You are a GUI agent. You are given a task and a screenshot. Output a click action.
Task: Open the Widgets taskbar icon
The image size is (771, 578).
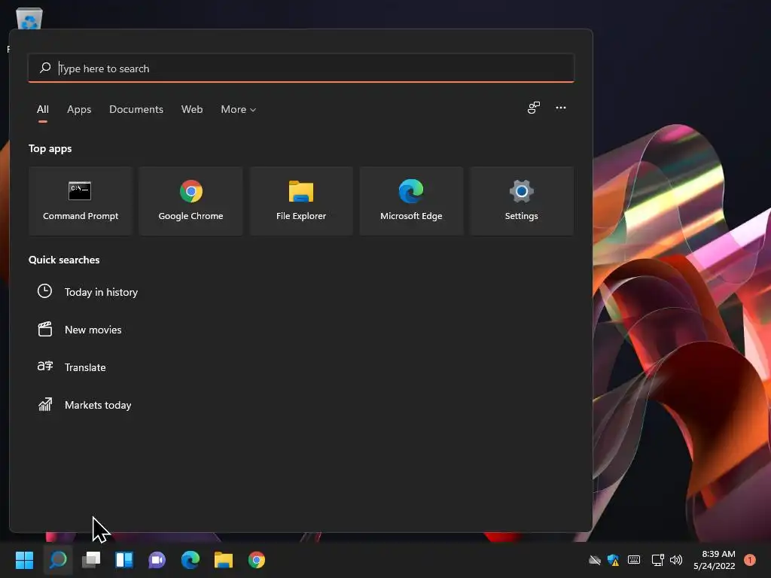coord(124,560)
